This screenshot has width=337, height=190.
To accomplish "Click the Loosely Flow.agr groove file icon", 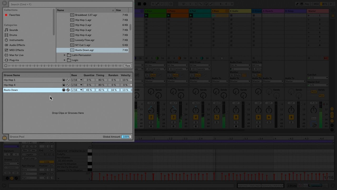I will [x=72, y=40].
